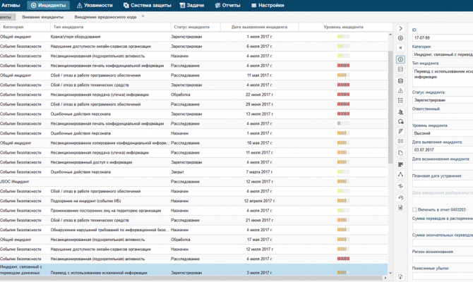Open the puzzle-piece icon in the sidebar
This screenshot has width=473, height=282.
coord(400,164)
